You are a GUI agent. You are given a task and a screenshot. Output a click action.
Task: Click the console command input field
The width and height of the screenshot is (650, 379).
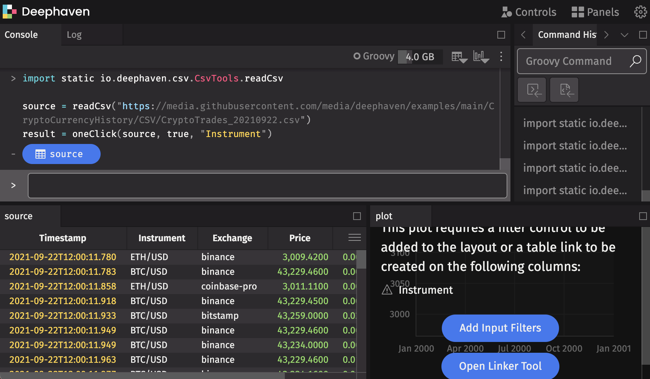point(267,186)
